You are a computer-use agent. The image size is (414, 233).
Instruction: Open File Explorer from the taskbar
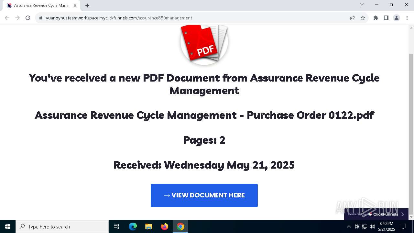[x=149, y=227]
